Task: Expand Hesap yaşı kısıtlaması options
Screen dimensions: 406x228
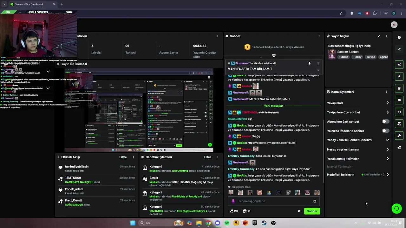Action: pos(388,149)
